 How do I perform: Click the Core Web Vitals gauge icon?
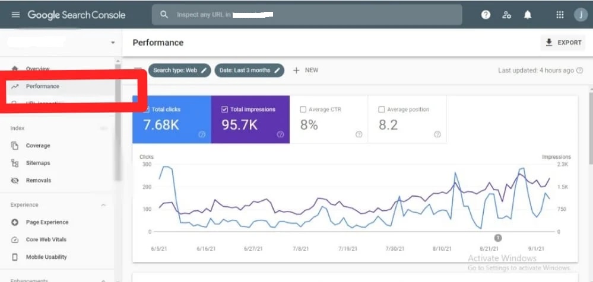coord(15,240)
